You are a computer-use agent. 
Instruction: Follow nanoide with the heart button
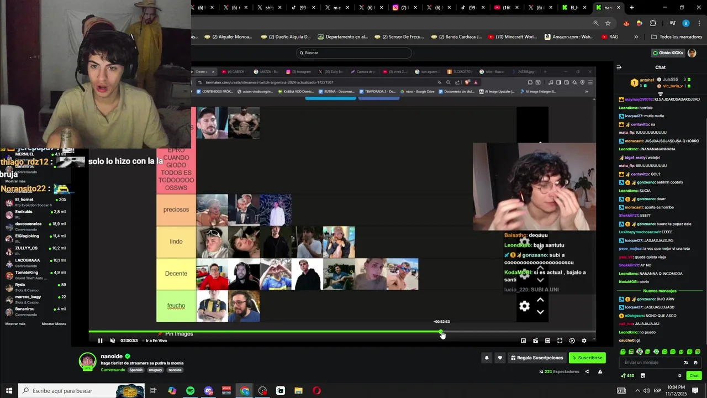(500, 358)
